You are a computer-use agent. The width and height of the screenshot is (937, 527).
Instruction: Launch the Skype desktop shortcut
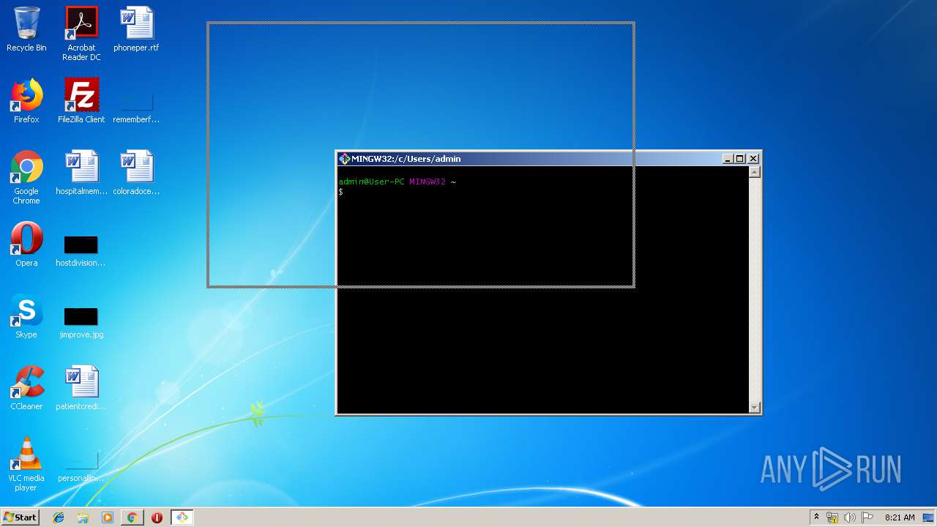coord(26,317)
